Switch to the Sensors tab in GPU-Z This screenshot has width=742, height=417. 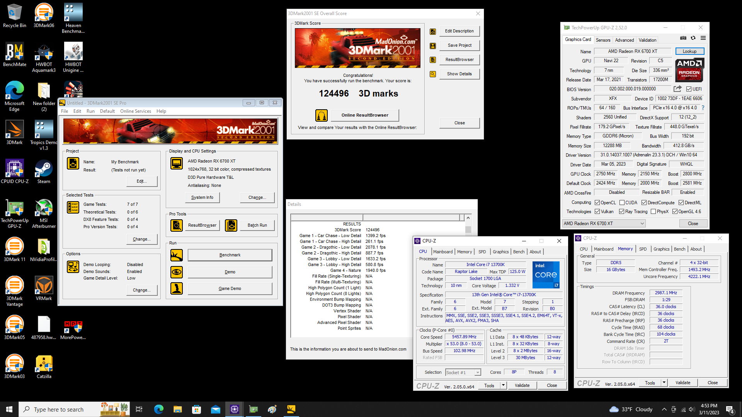click(603, 40)
